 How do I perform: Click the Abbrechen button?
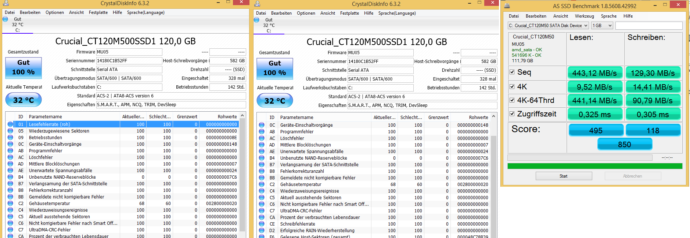point(633,176)
